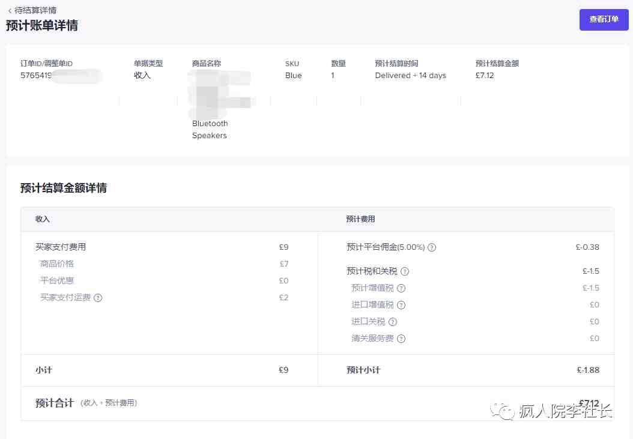Viewport: 633px width, 439px height.
Task: Click help icon next to 买家支付运费
Action: [x=98, y=298]
